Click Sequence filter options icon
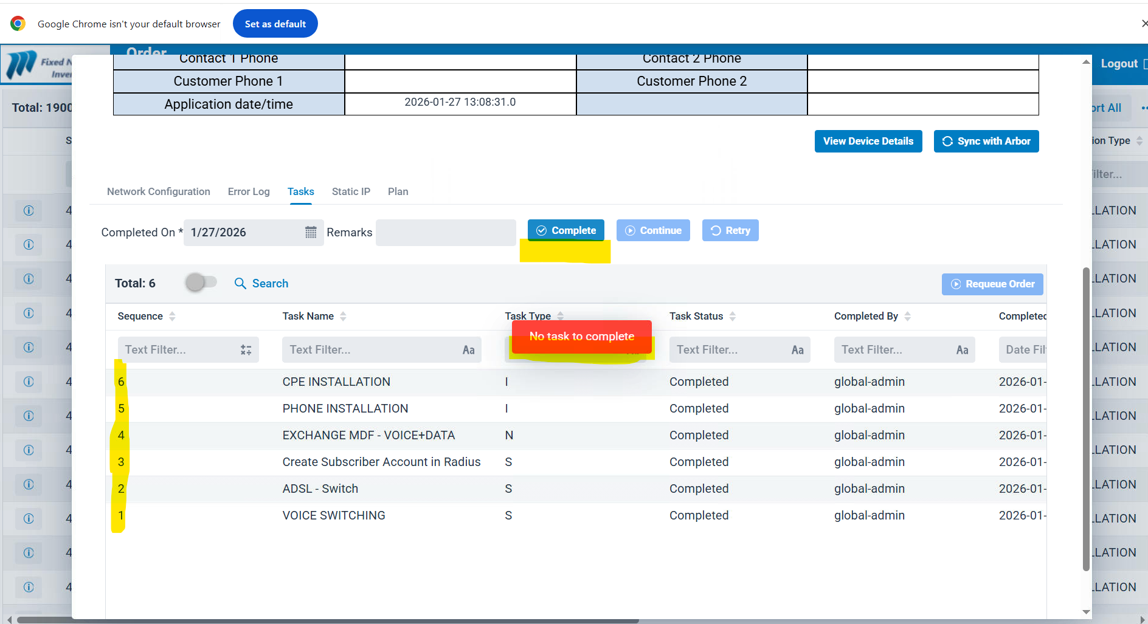The image size is (1148, 624). pyautogui.click(x=246, y=350)
